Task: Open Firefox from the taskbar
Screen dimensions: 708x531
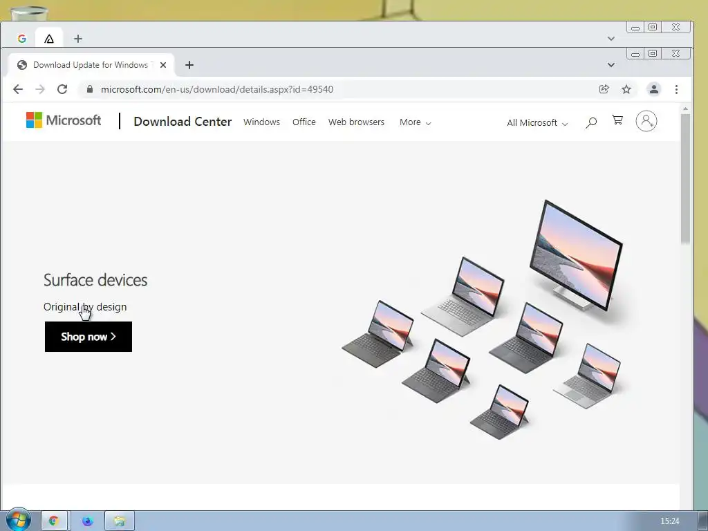Action: [x=87, y=521]
